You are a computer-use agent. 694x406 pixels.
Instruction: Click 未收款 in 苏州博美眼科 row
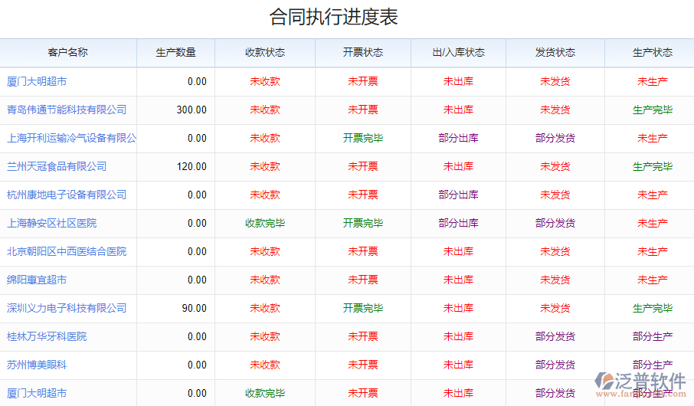coord(265,365)
